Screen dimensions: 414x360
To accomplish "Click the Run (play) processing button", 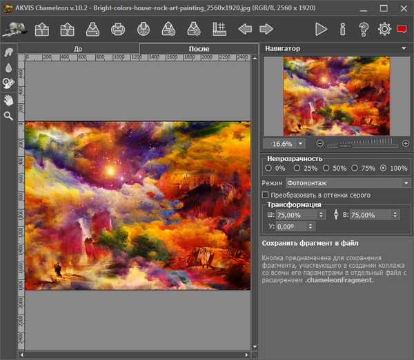I will 321,29.
